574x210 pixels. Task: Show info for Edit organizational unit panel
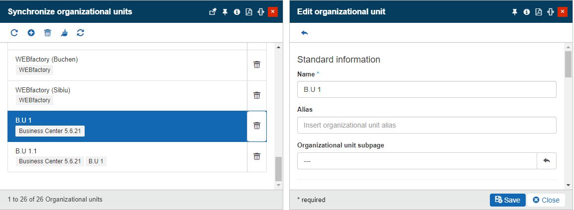pyautogui.click(x=526, y=12)
